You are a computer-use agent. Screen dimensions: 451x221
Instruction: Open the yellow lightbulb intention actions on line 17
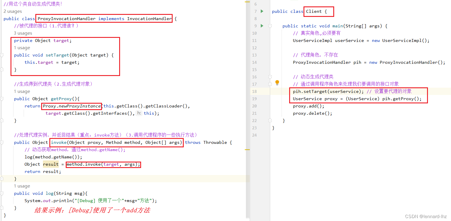[277, 83]
